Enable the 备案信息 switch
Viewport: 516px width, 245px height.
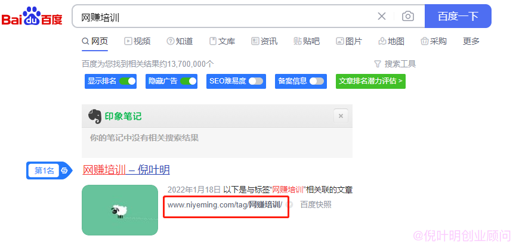[x=317, y=81]
